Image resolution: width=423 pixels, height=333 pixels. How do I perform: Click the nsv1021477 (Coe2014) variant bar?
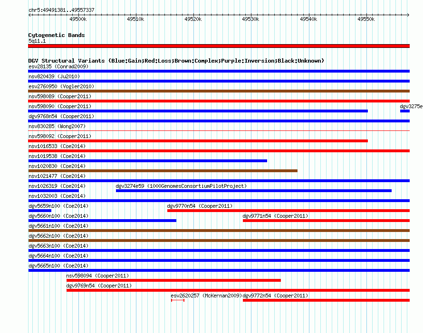[x=219, y=181]
